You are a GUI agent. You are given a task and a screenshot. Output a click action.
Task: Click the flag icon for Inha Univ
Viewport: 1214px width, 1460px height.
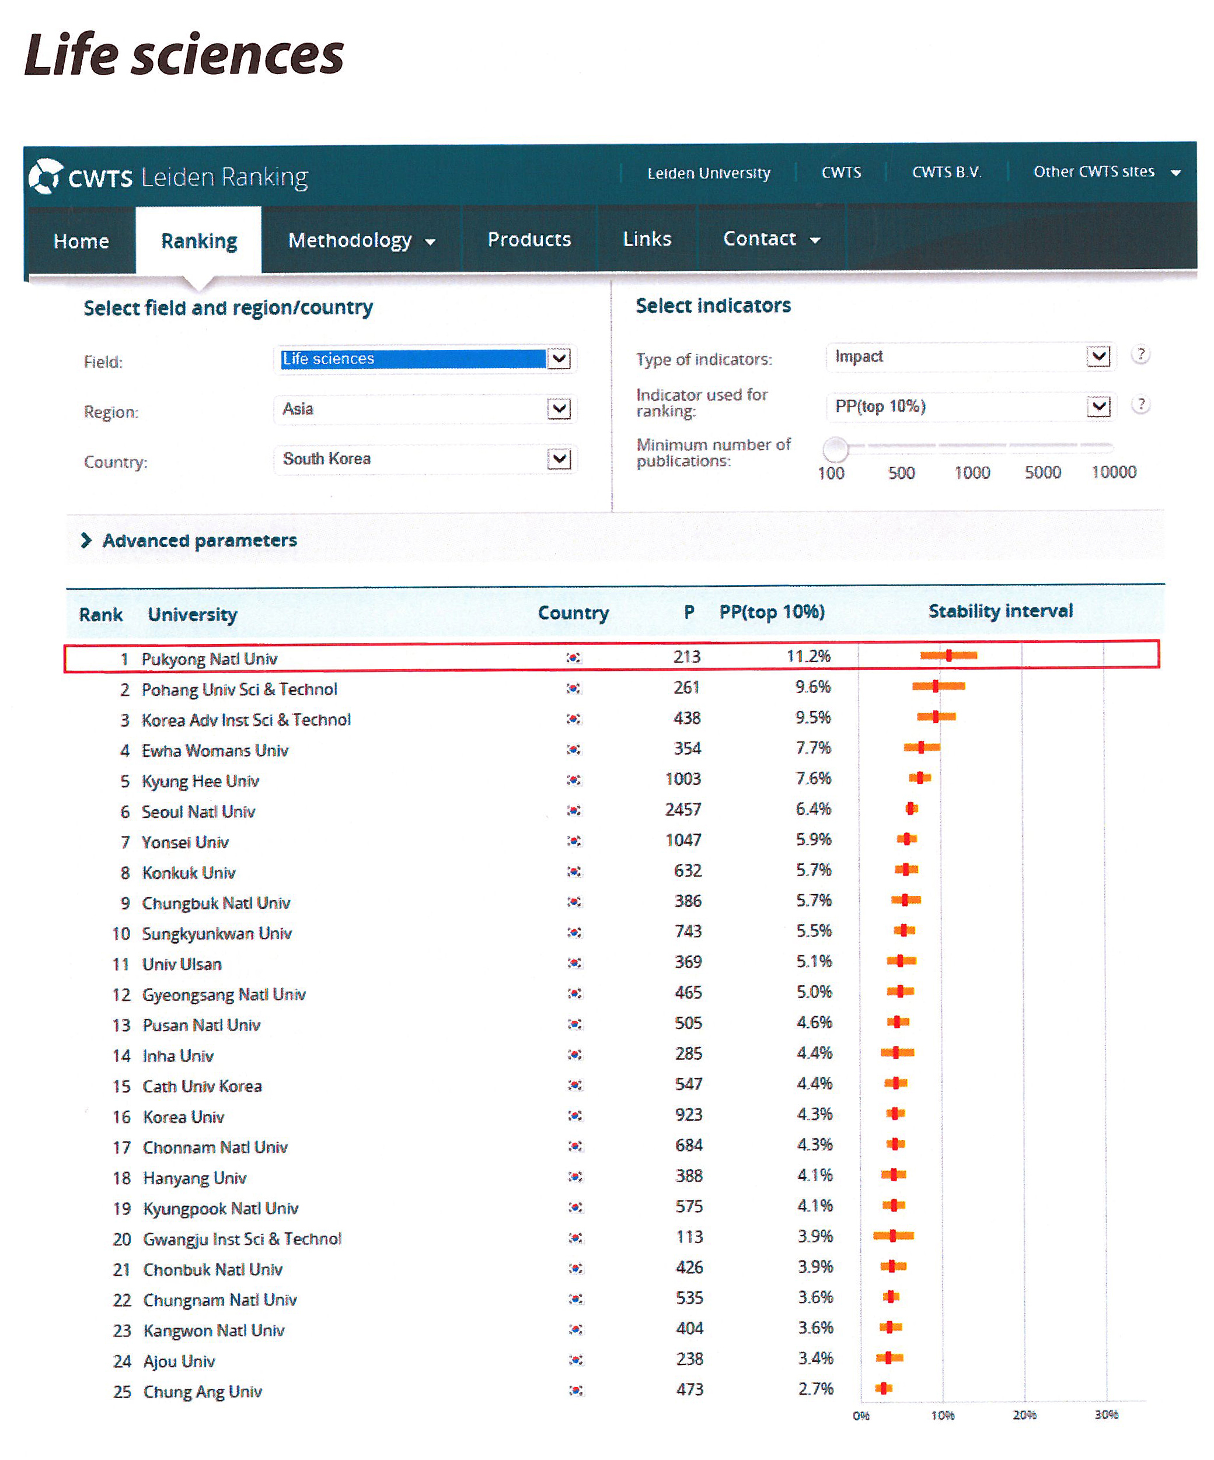575,1055
